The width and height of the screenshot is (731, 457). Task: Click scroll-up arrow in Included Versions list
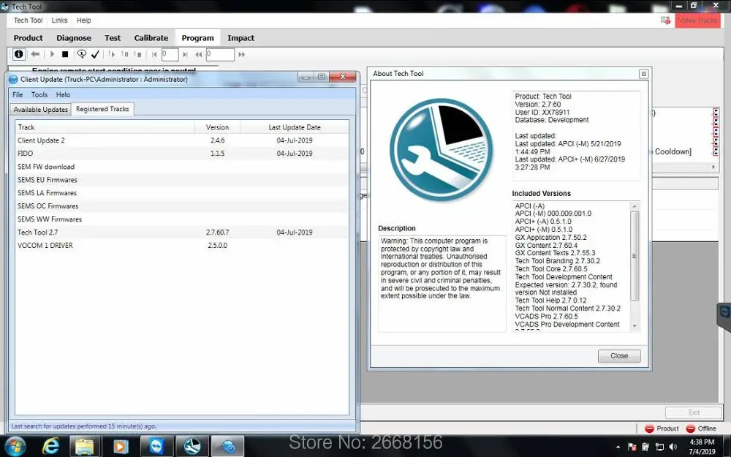coord(634,206)
